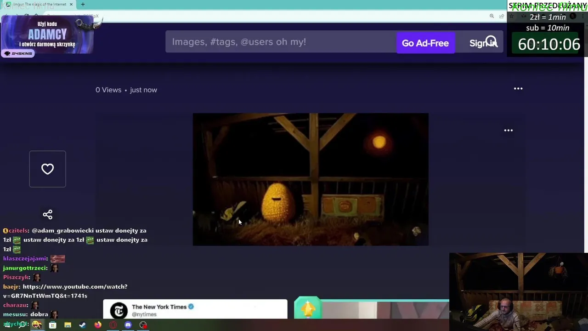Image resolution: width=588 pixels, height=331 pixels.
Task: Click the heart favorite icon on Imgur post
Action: coord(47,169)
